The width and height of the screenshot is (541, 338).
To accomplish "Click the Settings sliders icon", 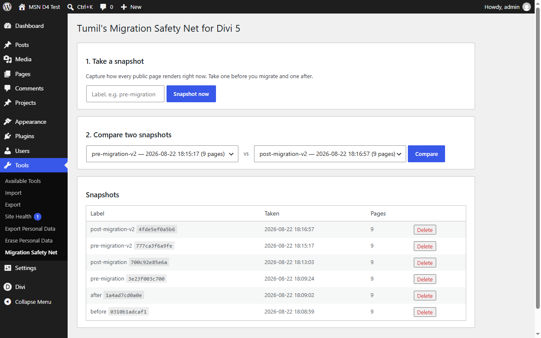I will coord(8,268).
